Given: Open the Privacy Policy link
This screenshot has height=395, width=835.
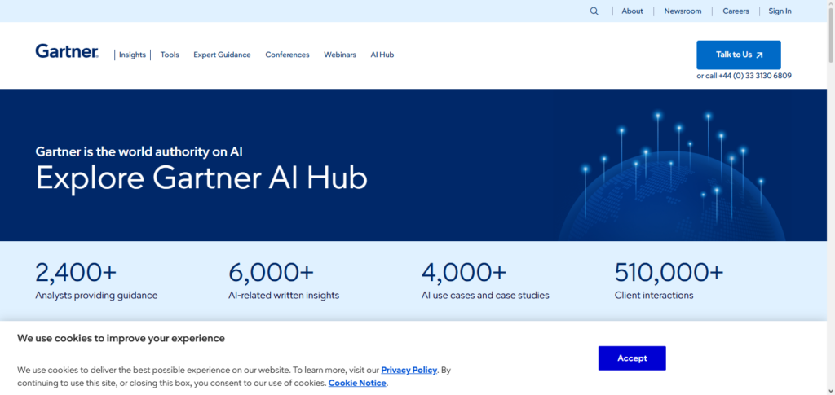Looking at the screenshot, I should click(x=409, y=370).
